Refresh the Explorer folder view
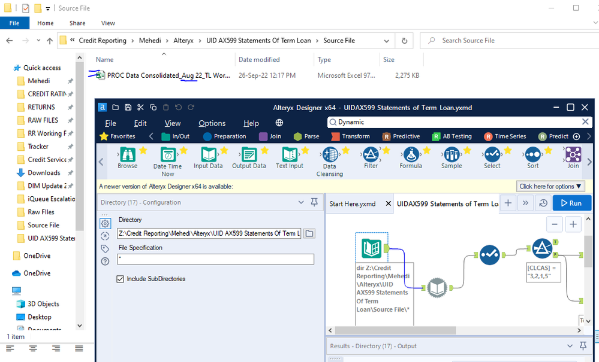Viewport: 599px width, 362px height. (404, 41)
